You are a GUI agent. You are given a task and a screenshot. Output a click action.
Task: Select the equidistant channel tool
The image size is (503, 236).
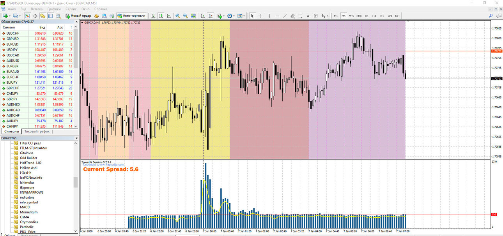[292, 16]
